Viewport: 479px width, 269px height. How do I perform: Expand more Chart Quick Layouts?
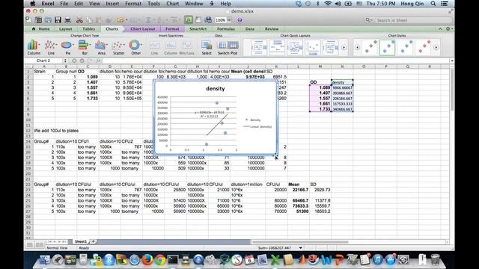344,48
